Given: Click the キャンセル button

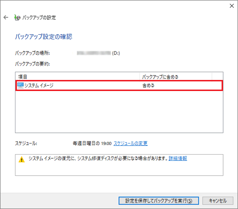Looking at the screenshot, I should (x=218, y=201).
